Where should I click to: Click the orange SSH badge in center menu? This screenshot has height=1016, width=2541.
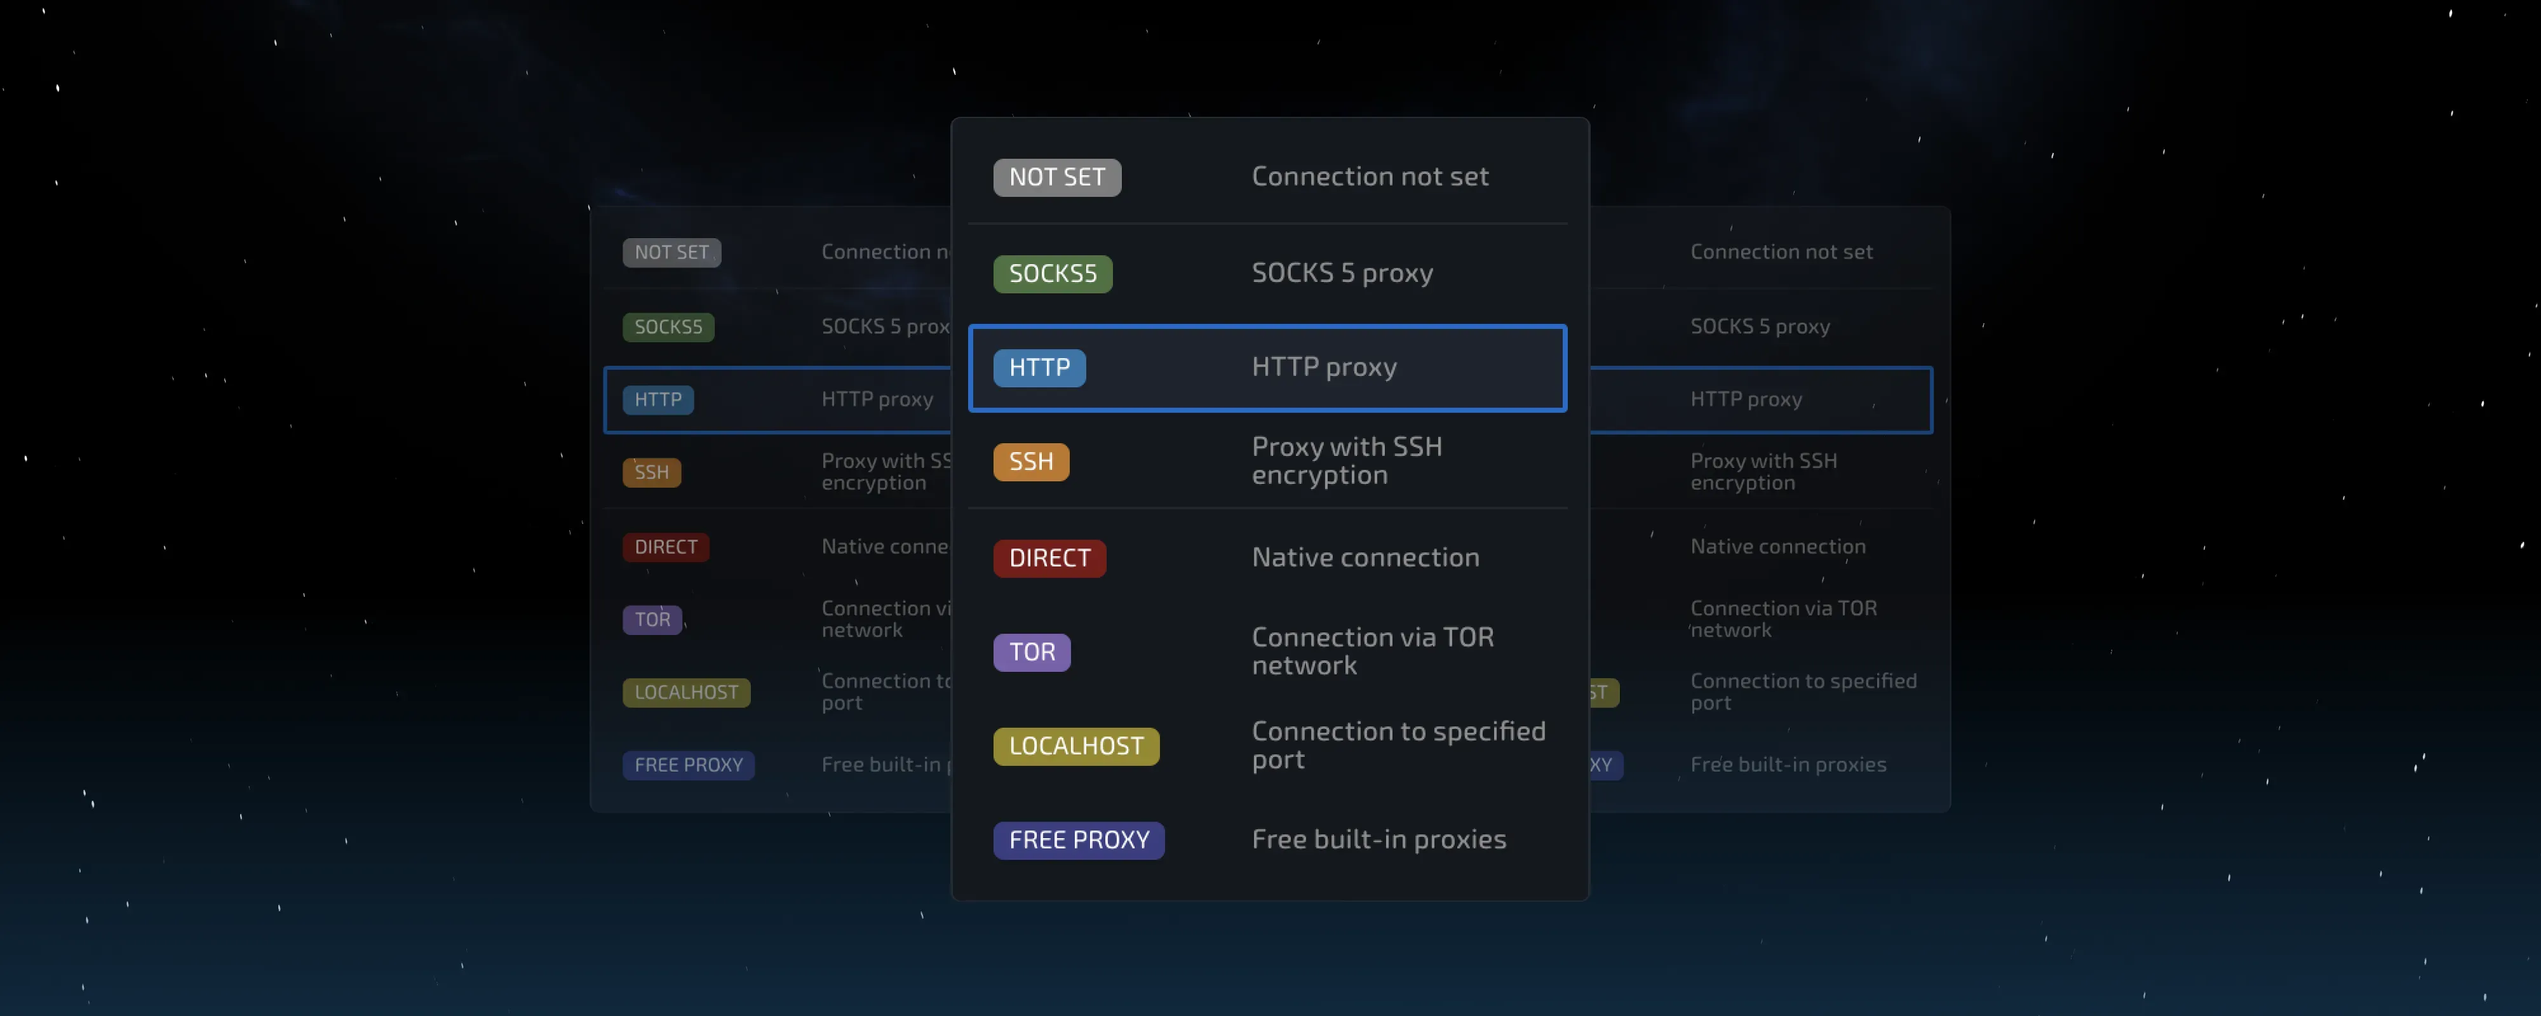click(1030, 462)
